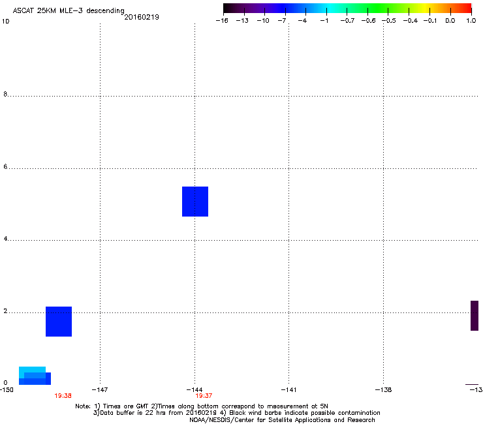Click the colorbar label -0.7
Image resolution: width=483 pixels, height=424 pixels.
347,21
